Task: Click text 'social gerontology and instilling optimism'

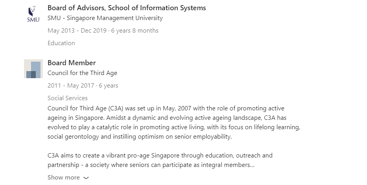Action: click(106, 137)
